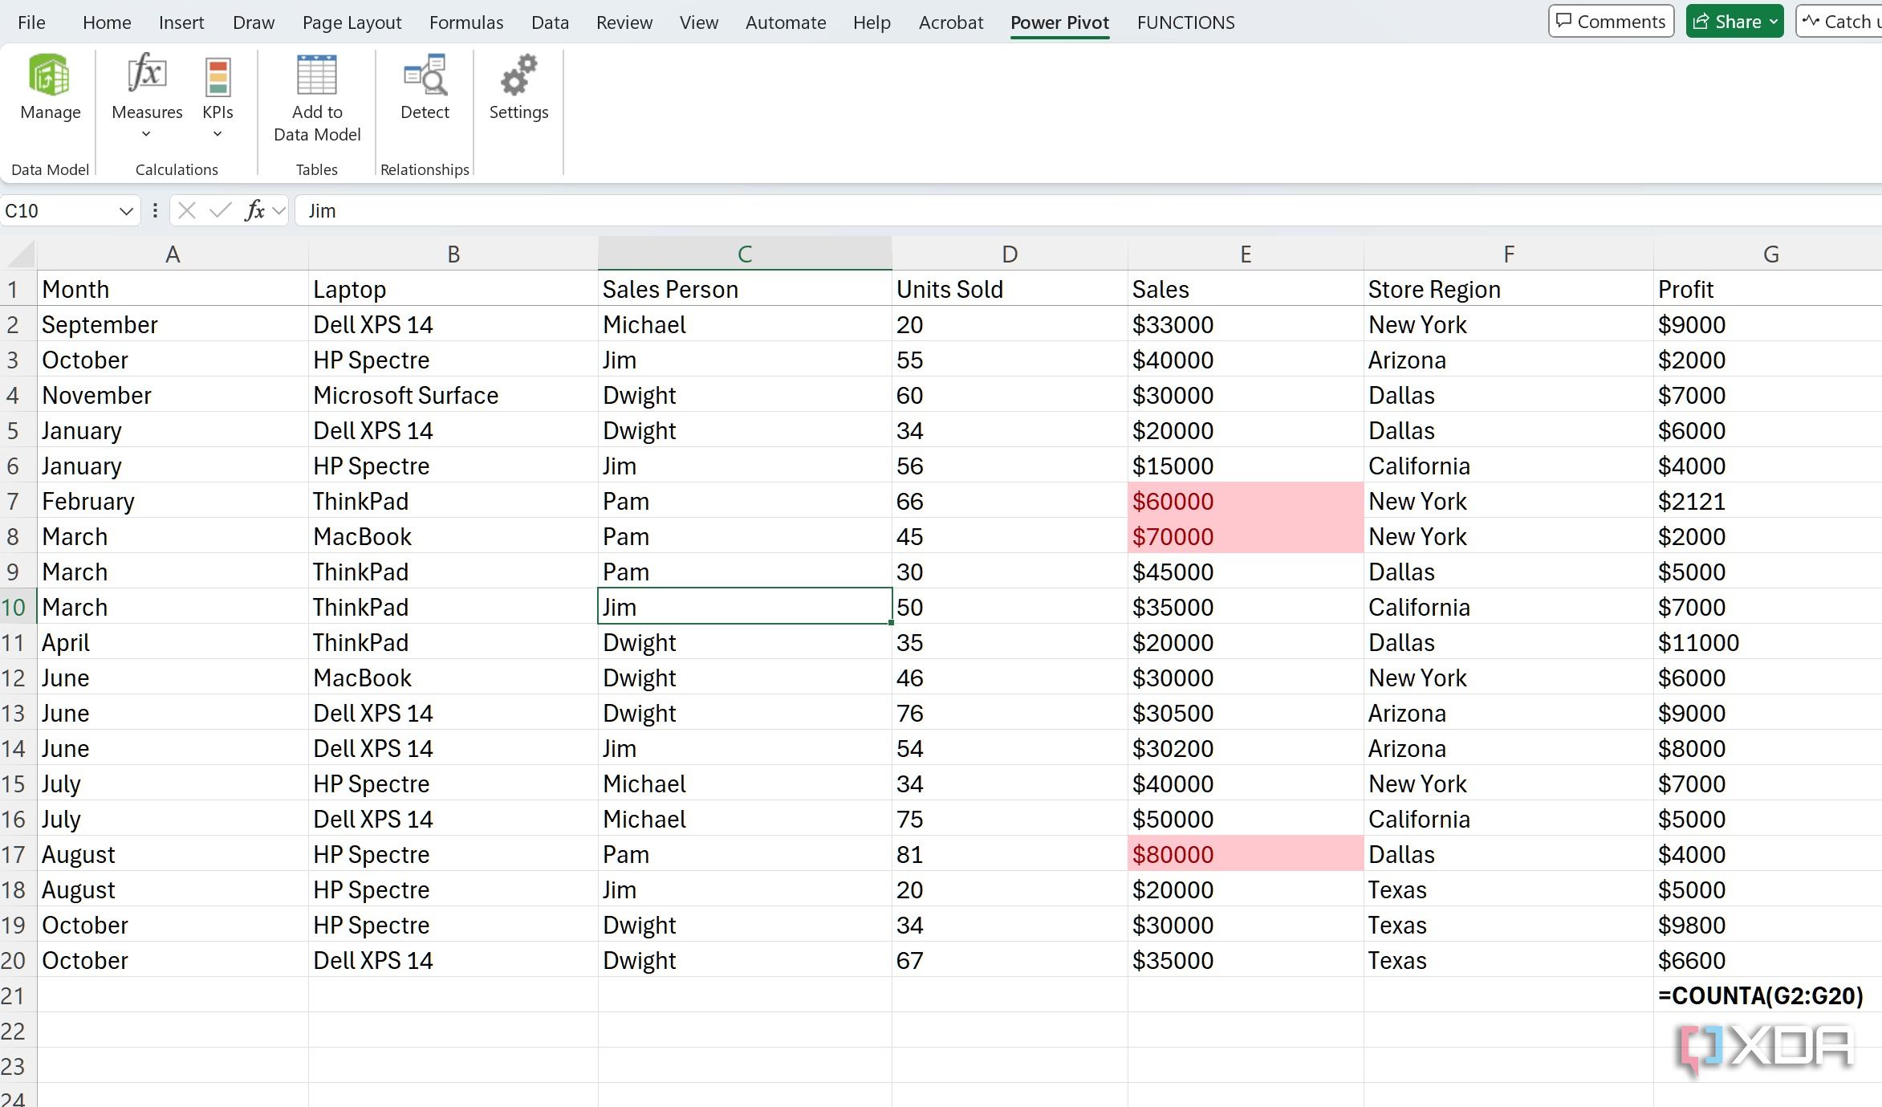1882x1107 pixels.
Task: Select column G header
Action: tap(1770, 252)
